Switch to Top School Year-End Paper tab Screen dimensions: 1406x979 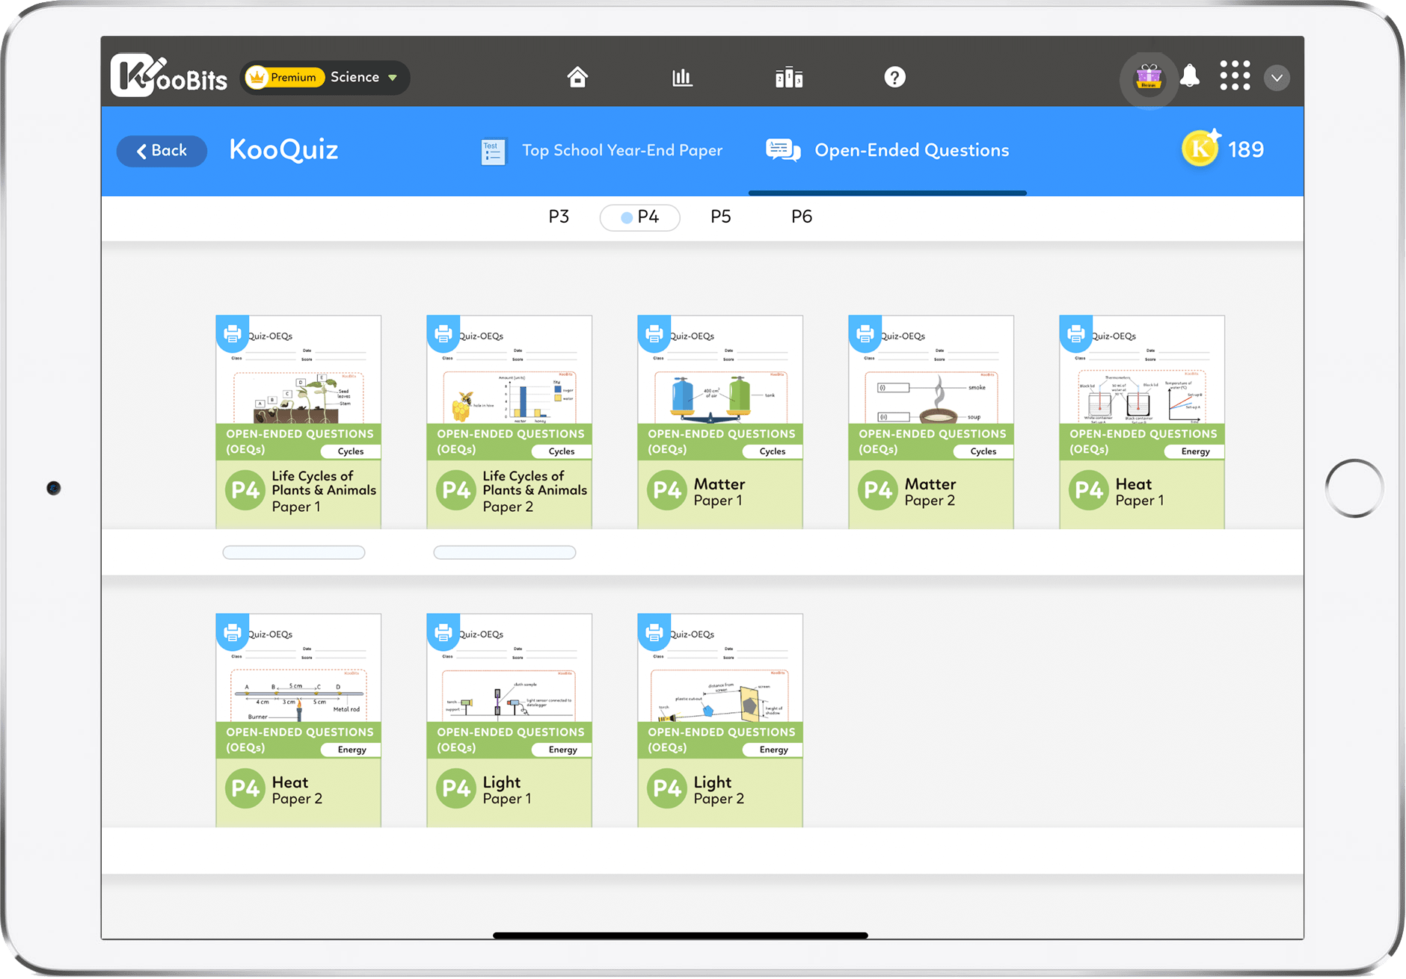coord(603,151)
